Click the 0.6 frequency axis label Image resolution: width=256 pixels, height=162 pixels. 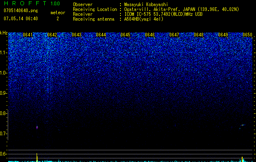point(3,154)
